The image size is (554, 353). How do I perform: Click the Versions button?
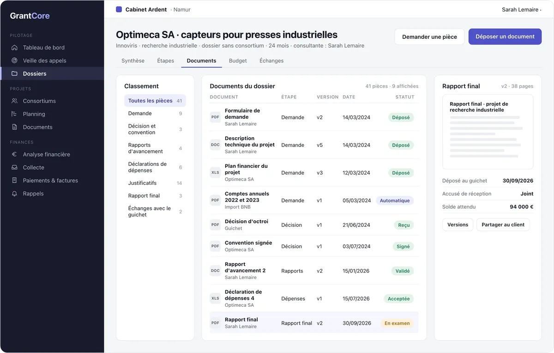pyautogui.click(x=458, y=225)
